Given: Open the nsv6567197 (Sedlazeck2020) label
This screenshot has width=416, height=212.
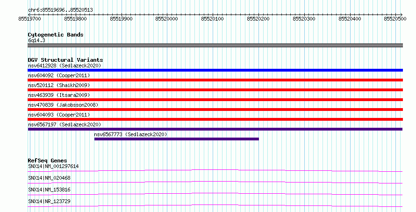Looking at the screenshot, I should pyautogui.click(x=65, y=124).
